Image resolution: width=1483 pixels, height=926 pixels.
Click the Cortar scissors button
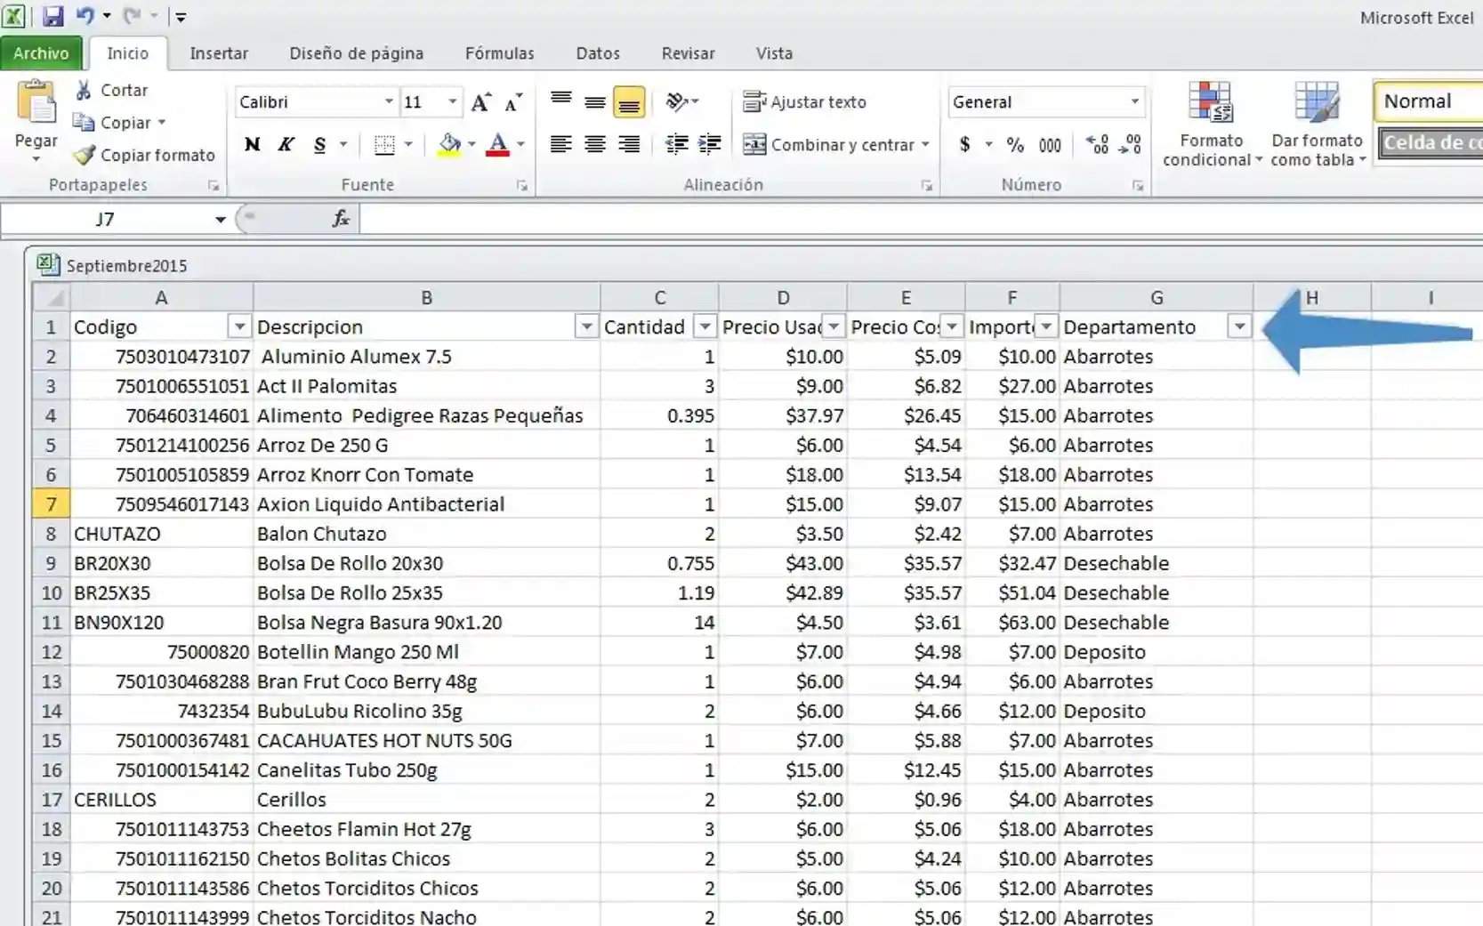[111, 90]
